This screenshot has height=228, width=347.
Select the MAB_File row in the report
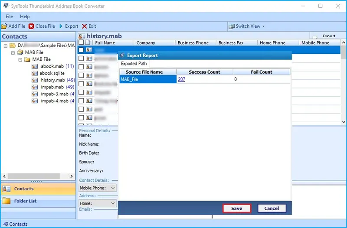pos(205,79)
